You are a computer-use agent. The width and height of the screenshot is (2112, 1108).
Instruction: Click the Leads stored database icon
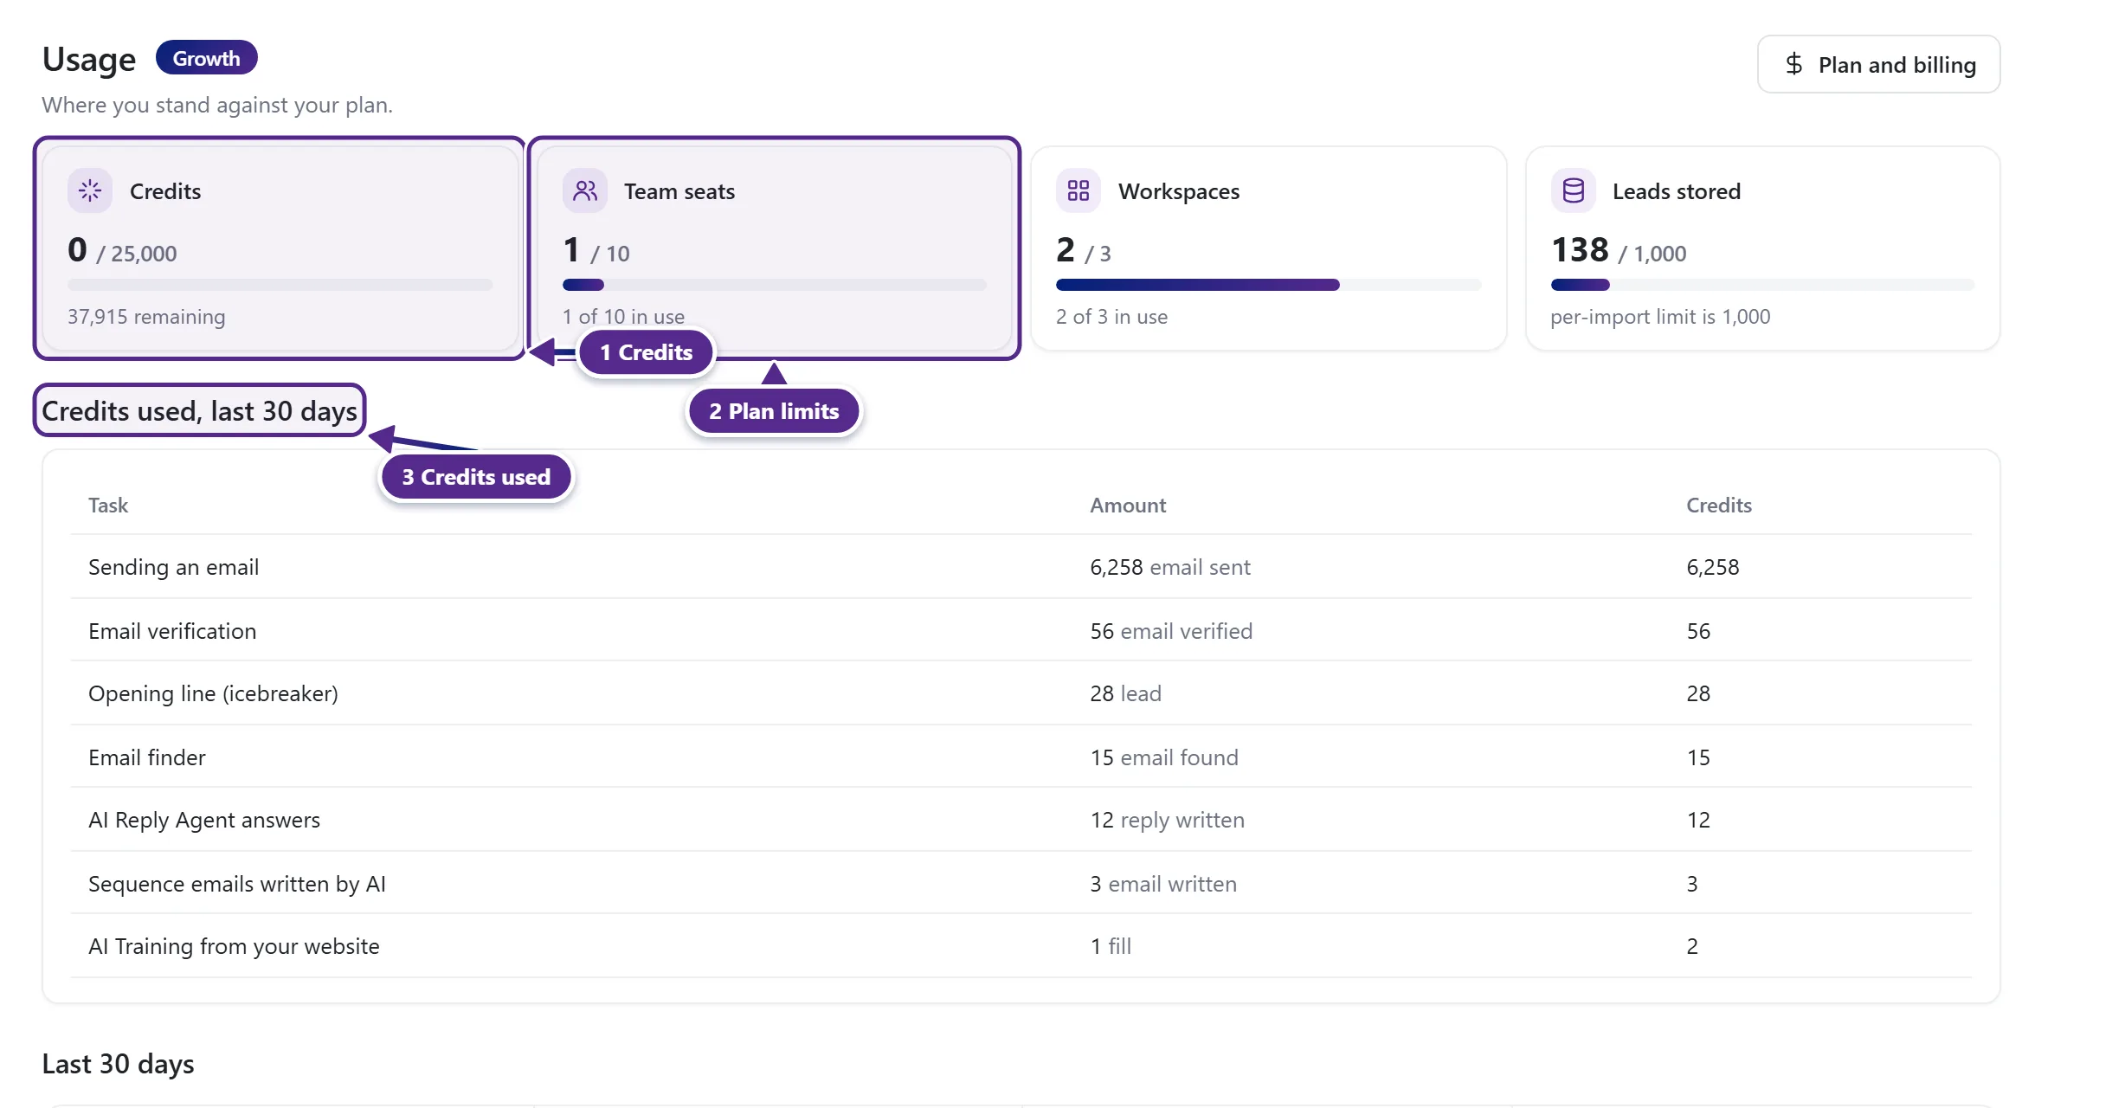pyautogui.click(x=1574, y=190)
